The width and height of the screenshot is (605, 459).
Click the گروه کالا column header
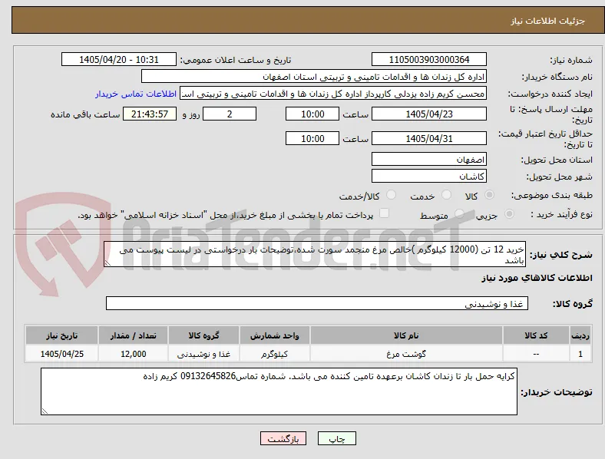203,335
